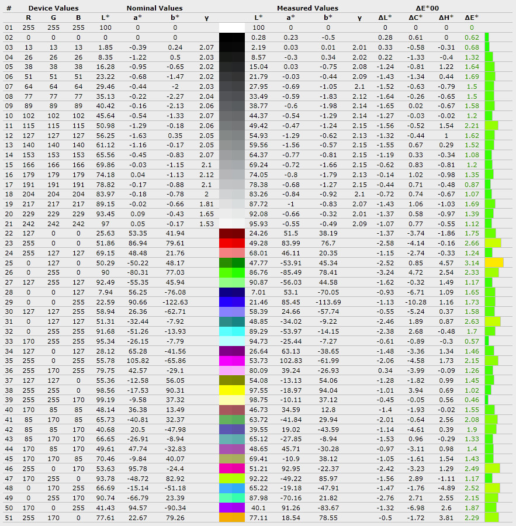Click the magenta color swatch in row 35

click(232, 361)
